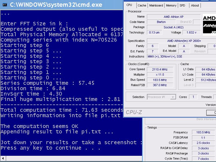Click the Package value Socket A (462)

[x=174, y=27]
